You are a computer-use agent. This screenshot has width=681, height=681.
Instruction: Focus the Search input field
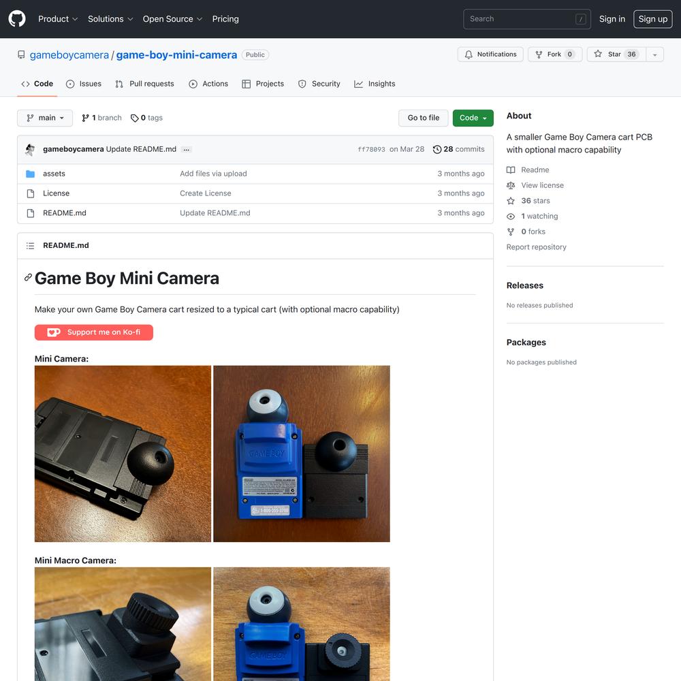pyautogui.click(x=527, y=18)
